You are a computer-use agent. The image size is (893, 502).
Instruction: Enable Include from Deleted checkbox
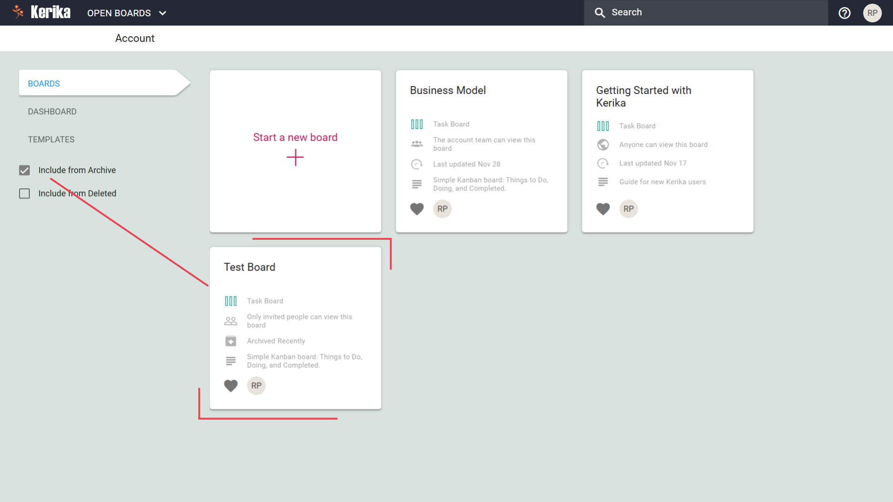[x=25, y=194]
